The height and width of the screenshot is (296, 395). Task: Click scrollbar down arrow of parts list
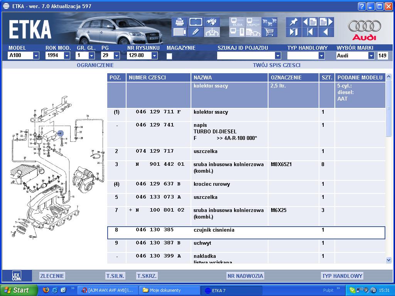(388, 260)
